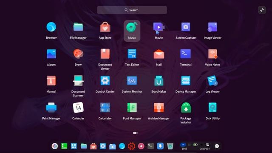Open the Album app
The width and height of the screenshot is (272, 153).
pyautogui.click(x=51, y=54)
